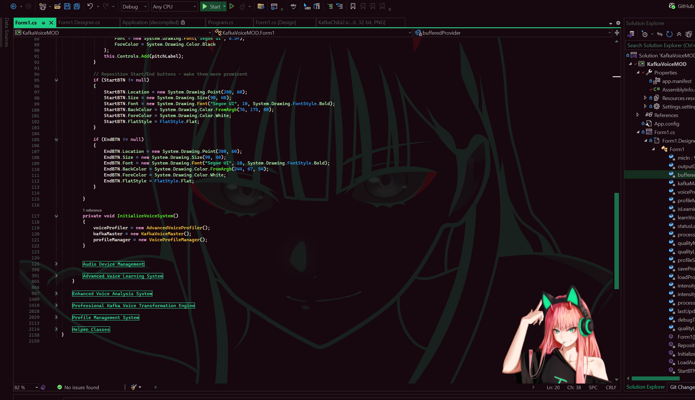Open a file with the Open File icon
695x400 pixels.
click(57, 6)
